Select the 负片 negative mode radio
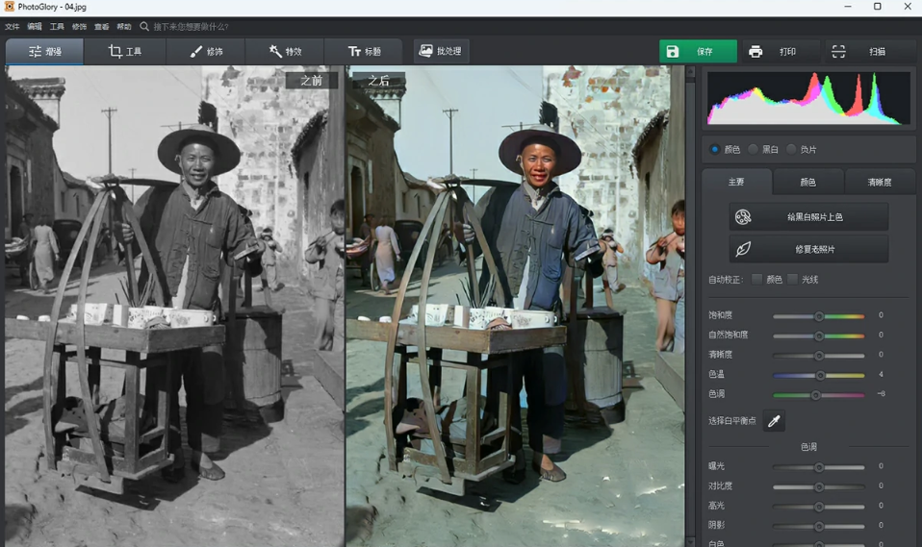Viewport: 922px width, 547px height. coord(791,149)
